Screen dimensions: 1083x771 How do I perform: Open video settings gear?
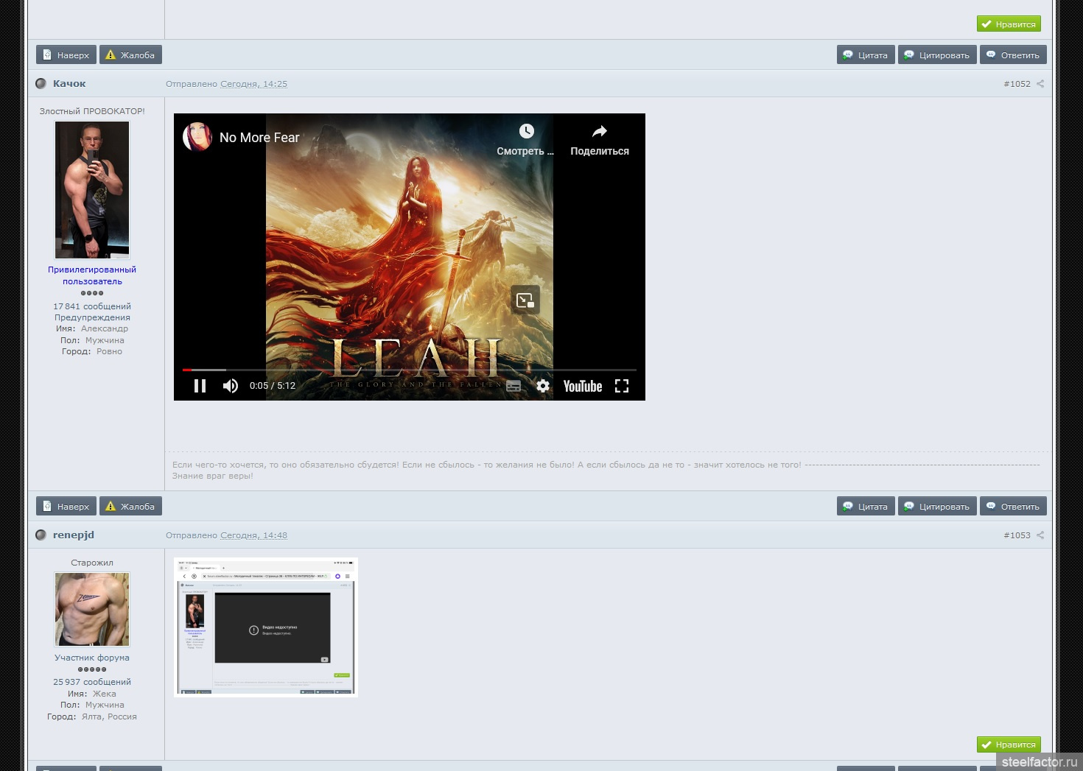point(543,386)
